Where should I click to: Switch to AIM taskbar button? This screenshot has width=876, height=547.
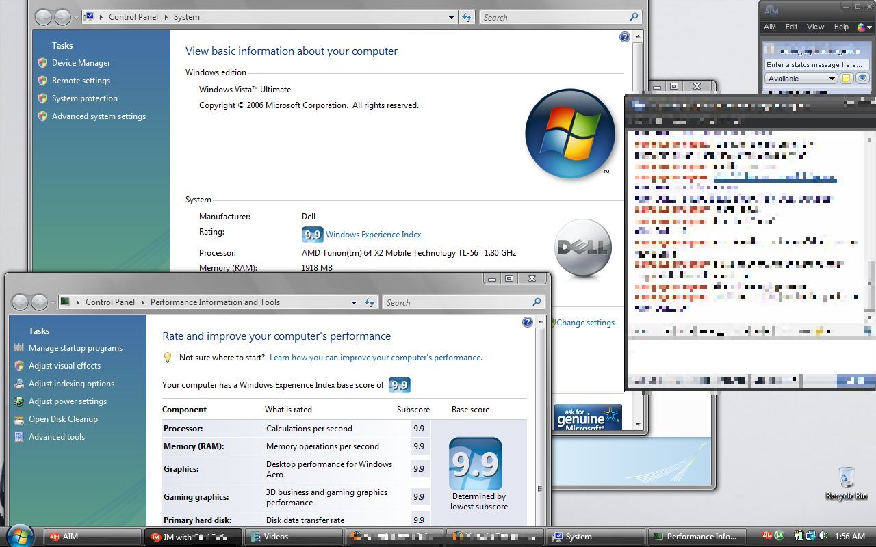93,537
